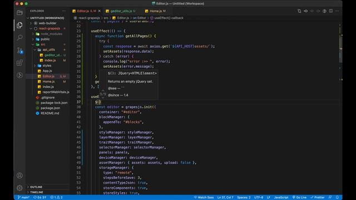Click Prettier in status bar
This screenshot has width=356, height=200.
[x=318, y=197]
